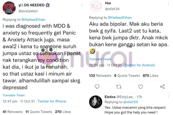Open Hai's profile avatar

pos(96,6)
